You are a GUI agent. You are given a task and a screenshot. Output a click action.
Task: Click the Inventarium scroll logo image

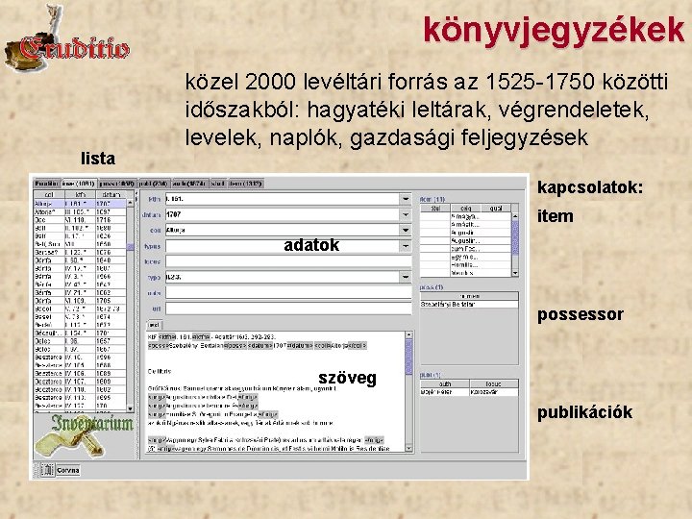coord(84,436)
